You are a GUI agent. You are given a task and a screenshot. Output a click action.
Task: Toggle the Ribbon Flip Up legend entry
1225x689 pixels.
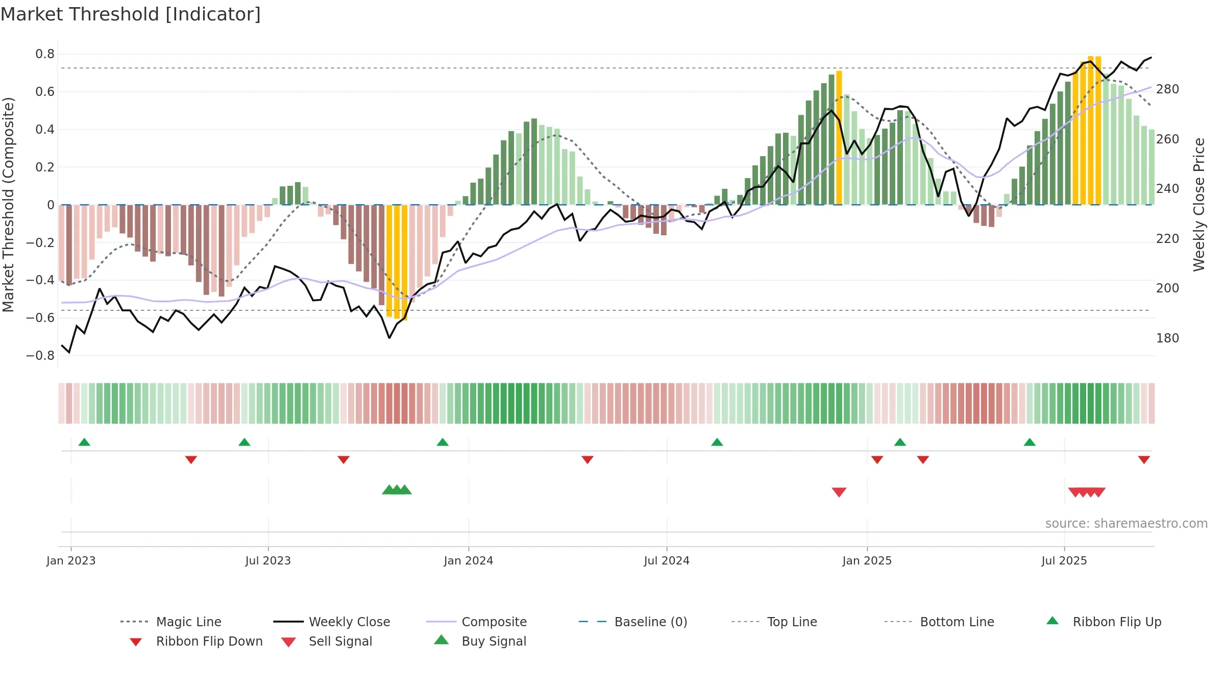pyautogui.click(x=1104, y=622)
